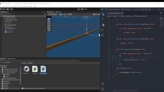This screenshot has width=164, height=92.
Task: Select the Hand view tool in Scene
Action: pos(49,19)
